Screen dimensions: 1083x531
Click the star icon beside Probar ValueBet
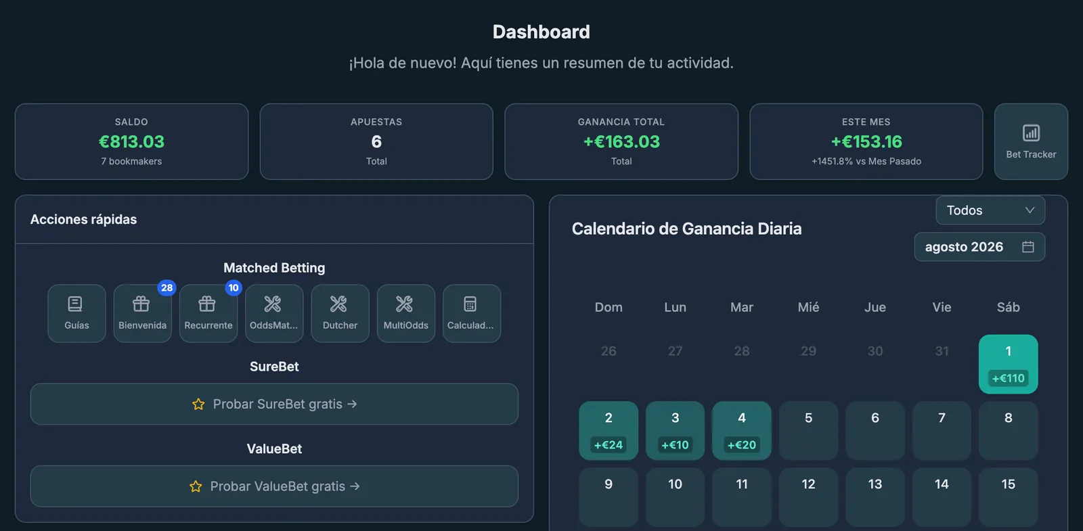[x=196, y=486]
